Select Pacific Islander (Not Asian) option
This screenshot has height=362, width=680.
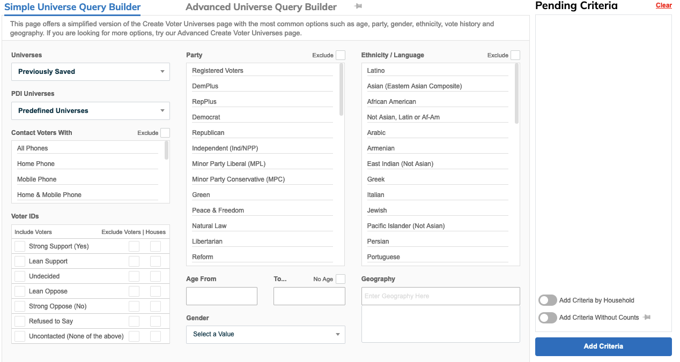point(438,226)
